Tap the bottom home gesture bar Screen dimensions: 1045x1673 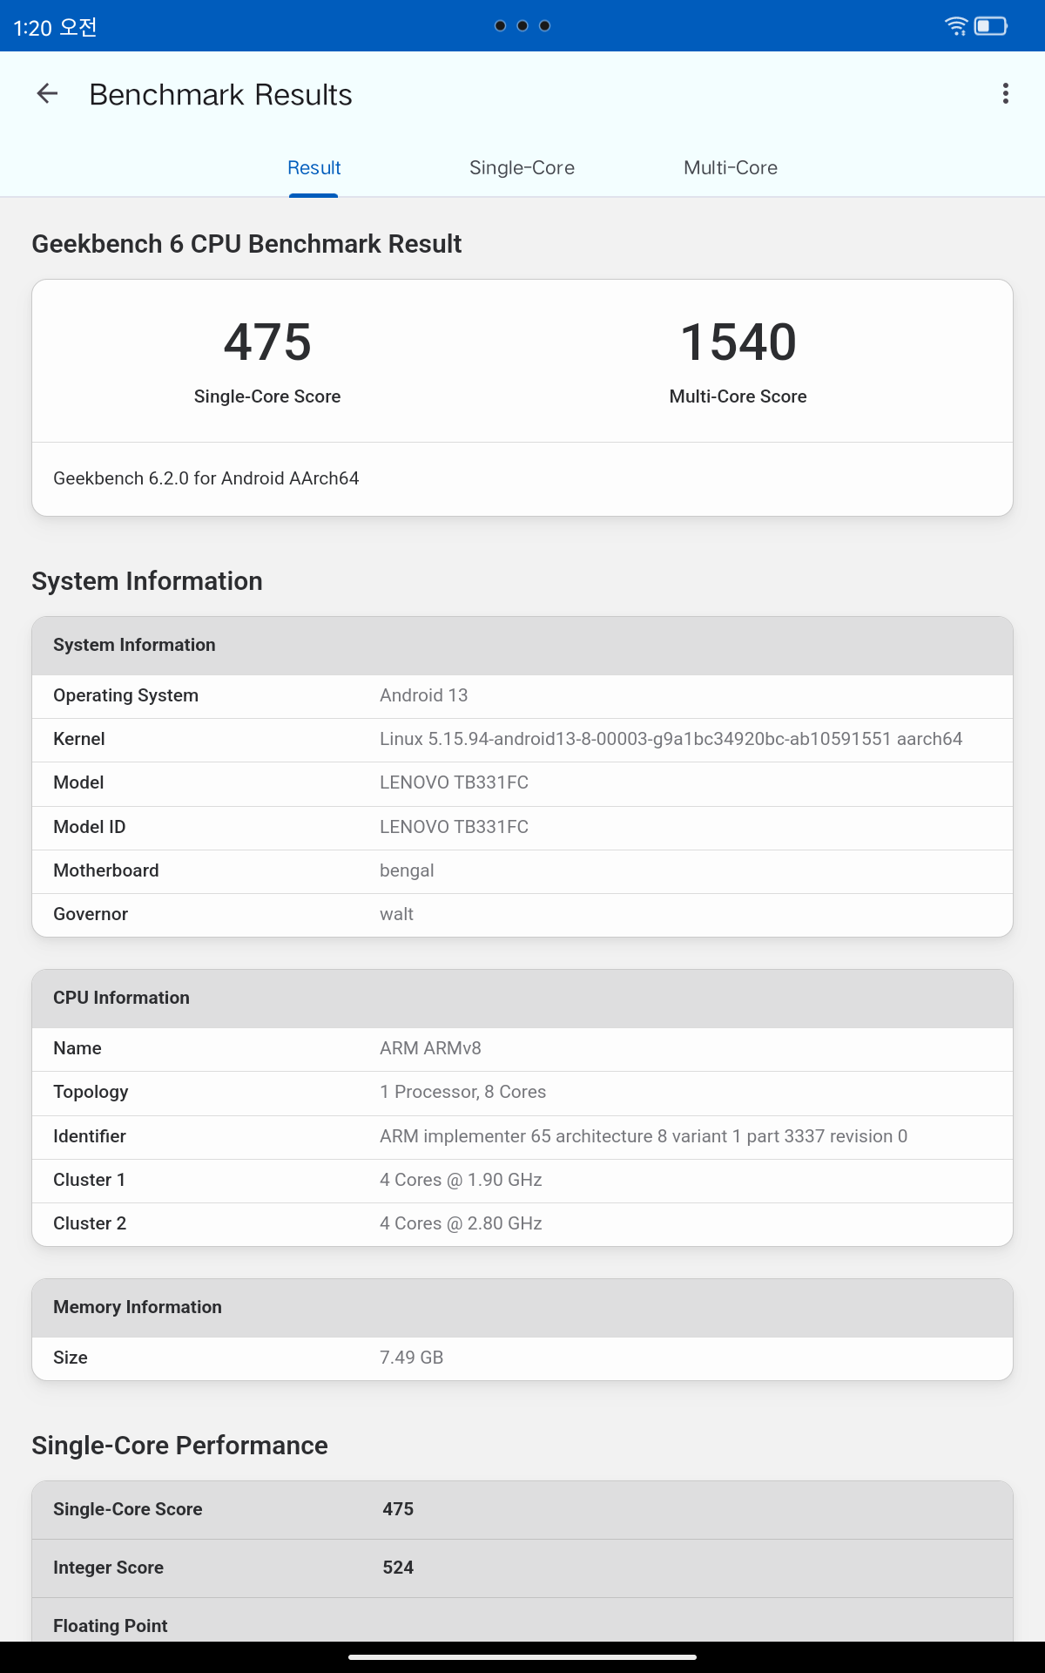click(x=522, y=1657)
